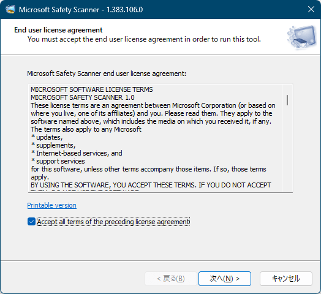Click the "End user license agreement" heading
Screen dimensions: 321x294
coord(58,30)
